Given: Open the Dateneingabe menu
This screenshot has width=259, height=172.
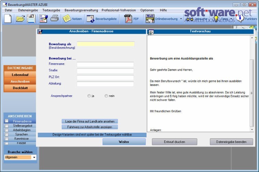Looking at the screenshot, I should point(28,10).
